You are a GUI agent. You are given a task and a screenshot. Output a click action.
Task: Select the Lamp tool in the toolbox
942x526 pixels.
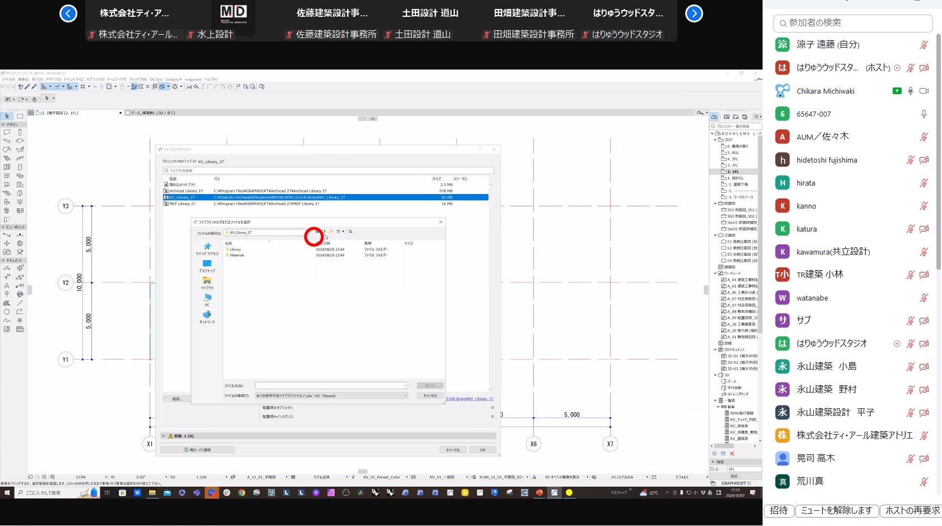(x=20, y=202)
